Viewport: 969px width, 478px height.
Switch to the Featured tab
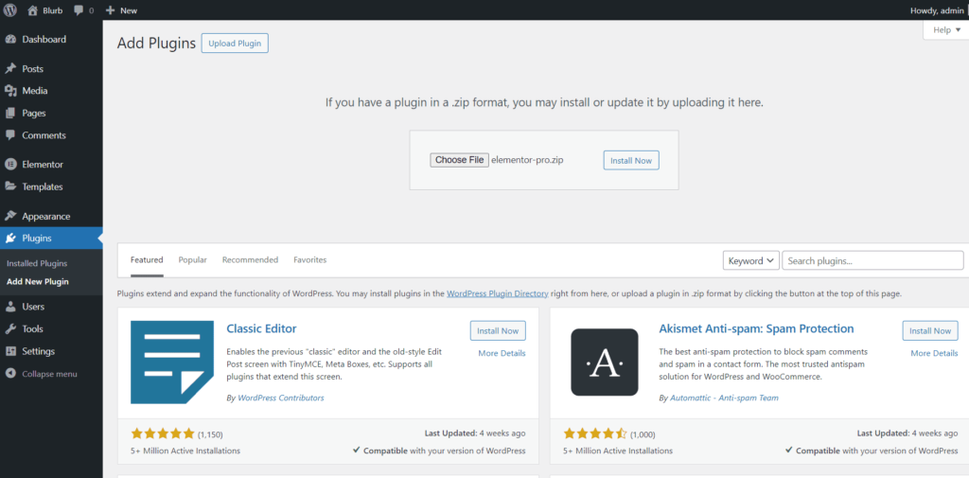[147, 259]
